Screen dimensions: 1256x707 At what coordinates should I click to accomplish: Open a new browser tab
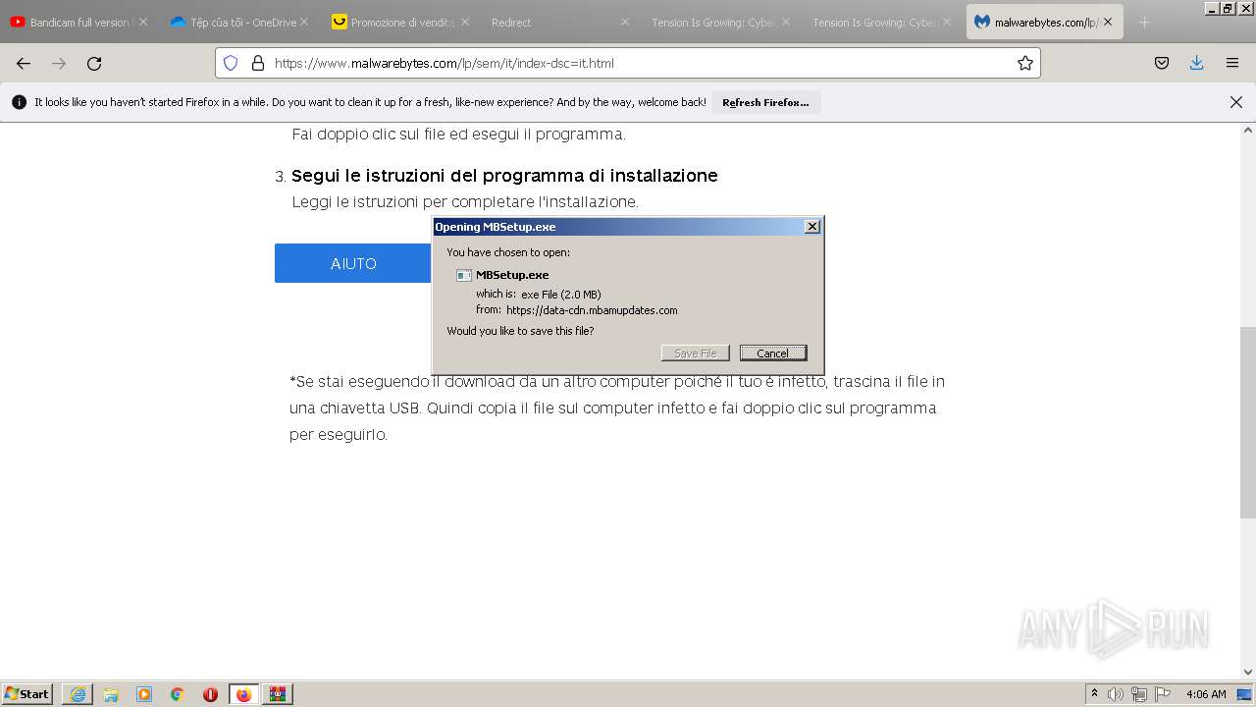coord(1144,22)
